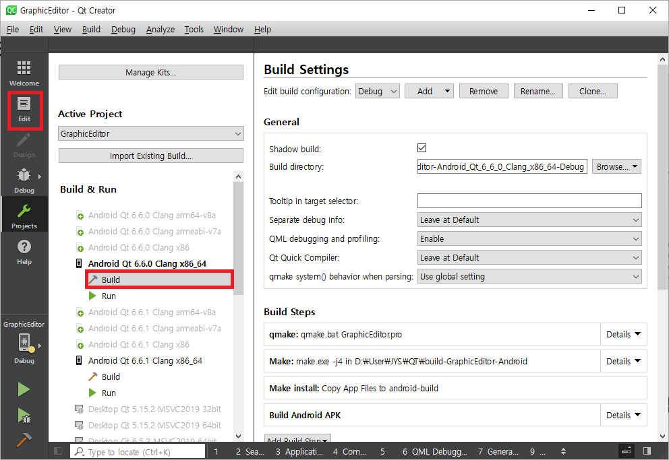This screenshot has height=460, width=669.
Task: Expand Details for the Make step
Action: 623,361
